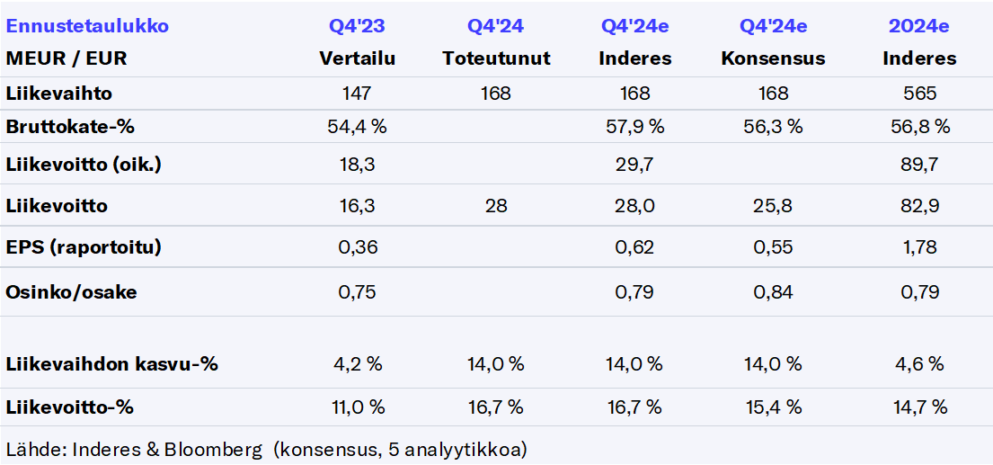993x465 pixels.
Task: Click the Liikevaihdon kasvu-% row label
Action: coord(111,364)
